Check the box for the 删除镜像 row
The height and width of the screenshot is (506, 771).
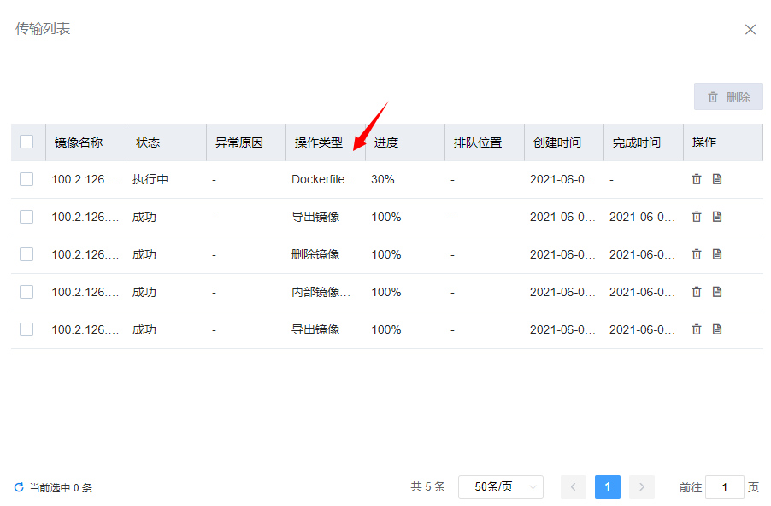26,254
